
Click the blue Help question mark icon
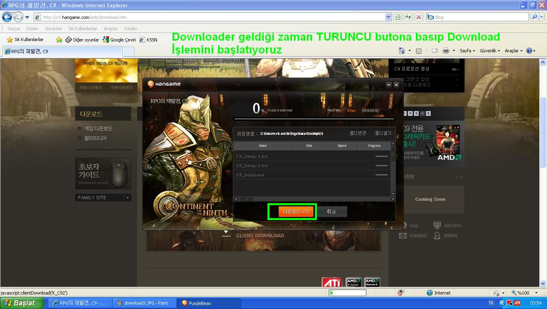click(x=529, y=51)
